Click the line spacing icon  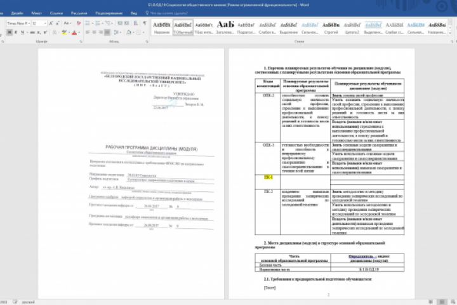pyautogui.click(x=116, y=32)
